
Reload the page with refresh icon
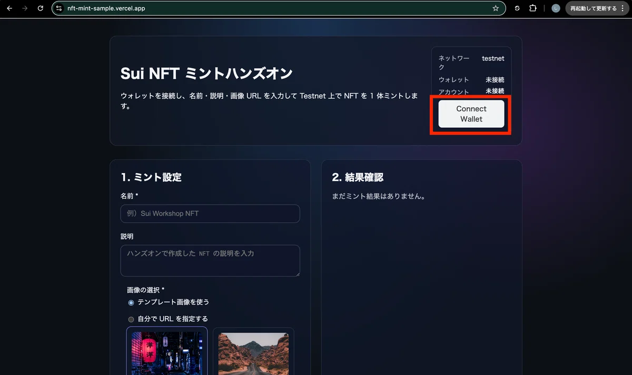click(41, 8)
